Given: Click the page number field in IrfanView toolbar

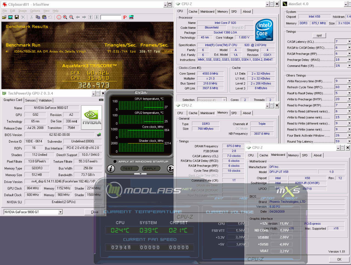Looking at the screenshot, I should tap(111, 17).
